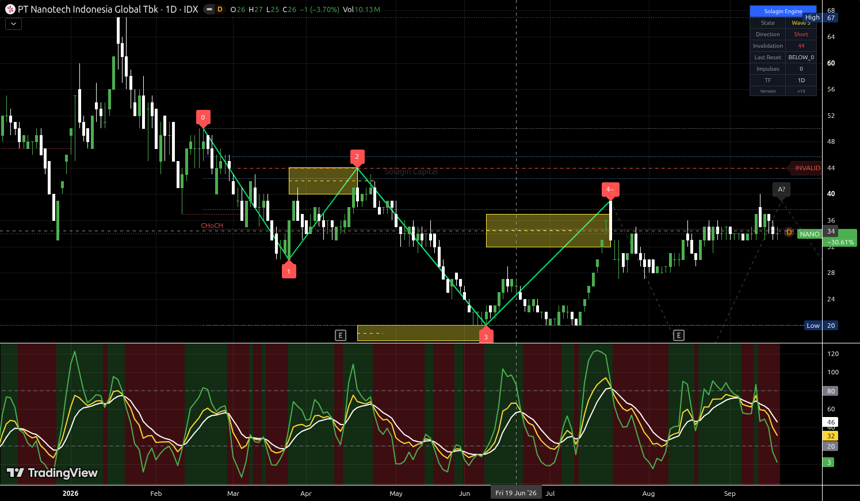The width and height of the screenshot is (860, 501).
Task: Click the TF label in the engine table
Action: (x=768, y=81)
